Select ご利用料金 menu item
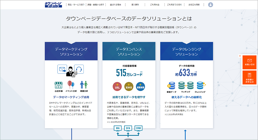The width and height of the screenshot is (258, 140). click(155, 5)
